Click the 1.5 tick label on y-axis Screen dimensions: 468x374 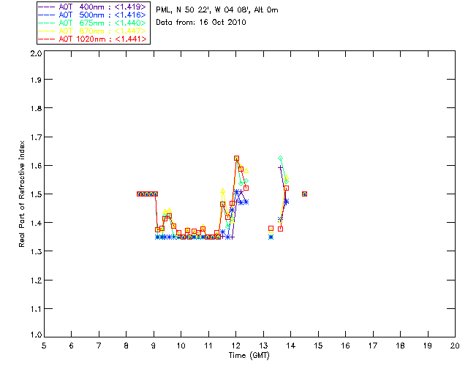pyautogui.click(x=36, y=194)
